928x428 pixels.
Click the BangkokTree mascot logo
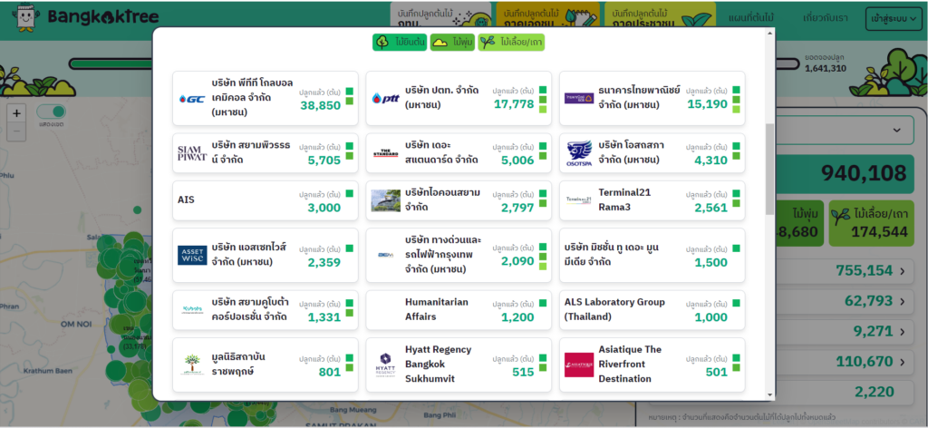(x=24, y=17)
